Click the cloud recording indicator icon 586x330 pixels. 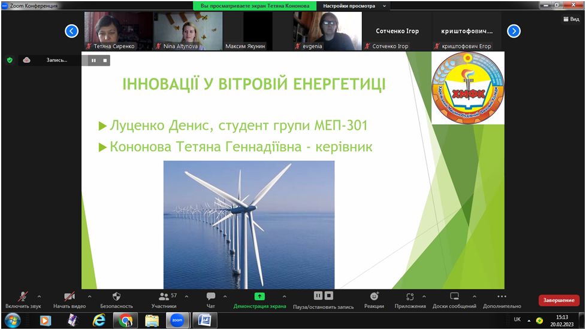click(x=26, y=60)
